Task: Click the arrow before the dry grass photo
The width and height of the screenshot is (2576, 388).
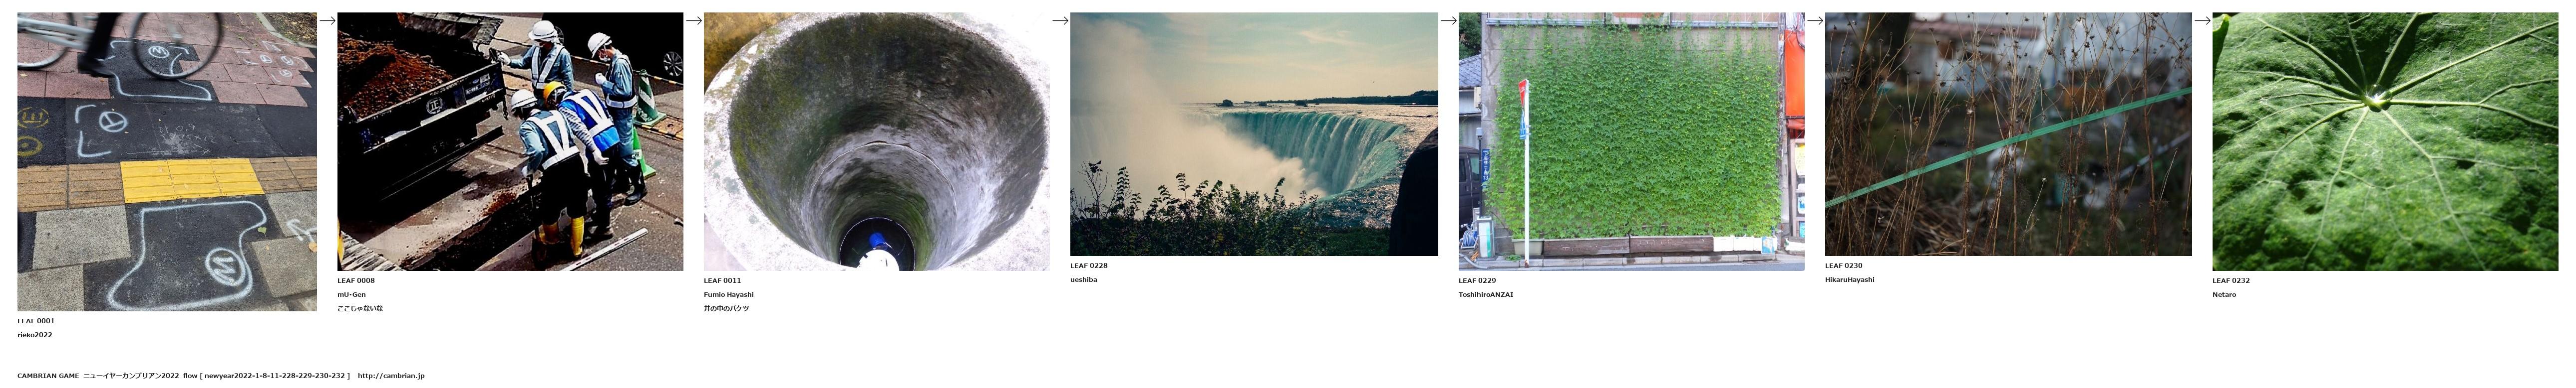Action: 1815,20
